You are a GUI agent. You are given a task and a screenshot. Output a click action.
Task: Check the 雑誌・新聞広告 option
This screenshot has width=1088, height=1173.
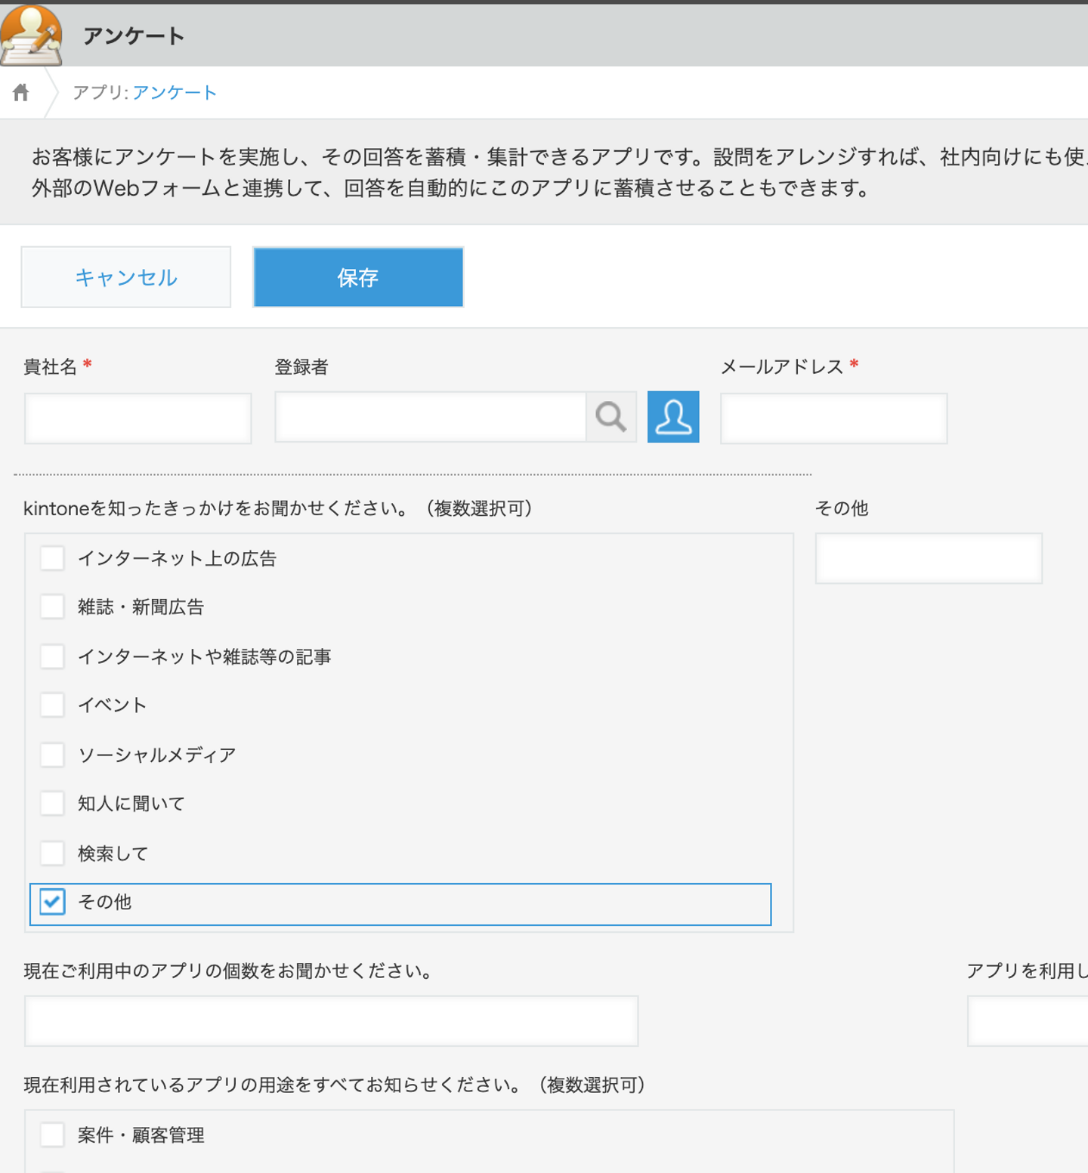click(52, 607)
